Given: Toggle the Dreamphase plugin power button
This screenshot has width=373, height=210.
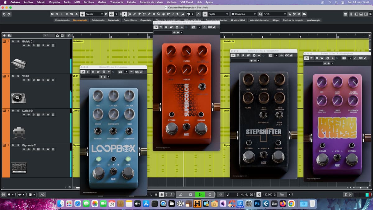Looking at the screenshot, I should (x=307, y=58).
